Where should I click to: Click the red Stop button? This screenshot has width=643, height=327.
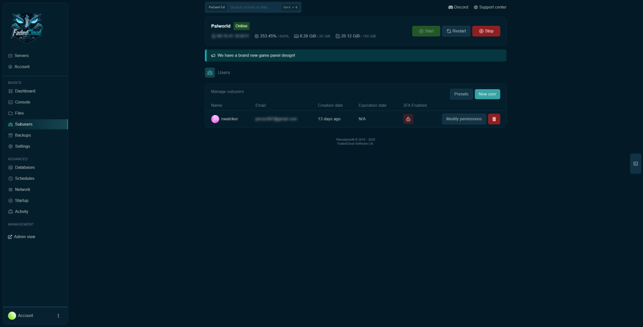[486, 31]
